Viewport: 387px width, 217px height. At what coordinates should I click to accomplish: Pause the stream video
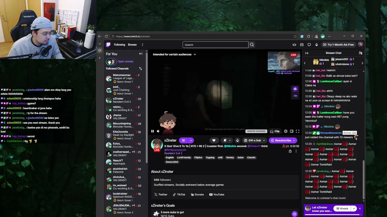pyautogui.click(x=152, y=131)
